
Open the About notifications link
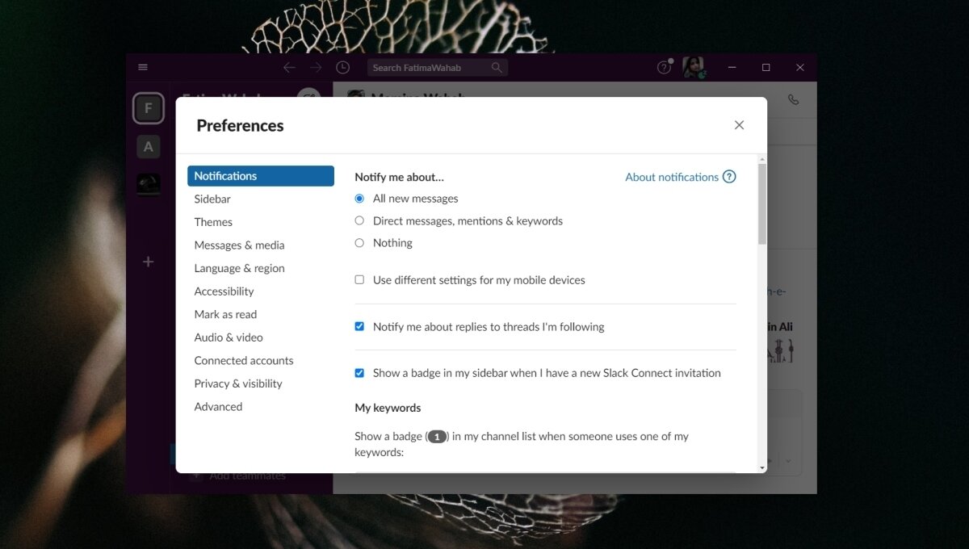pos(673,177)
